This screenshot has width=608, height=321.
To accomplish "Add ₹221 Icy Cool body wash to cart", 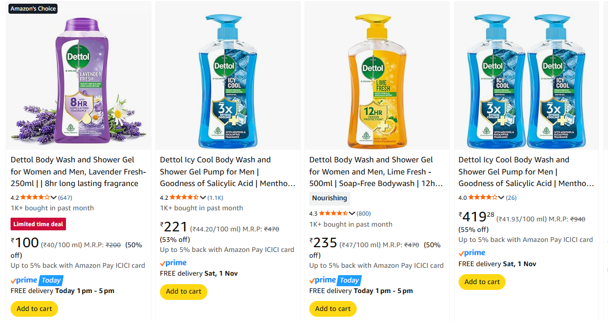I will (184, 291).
